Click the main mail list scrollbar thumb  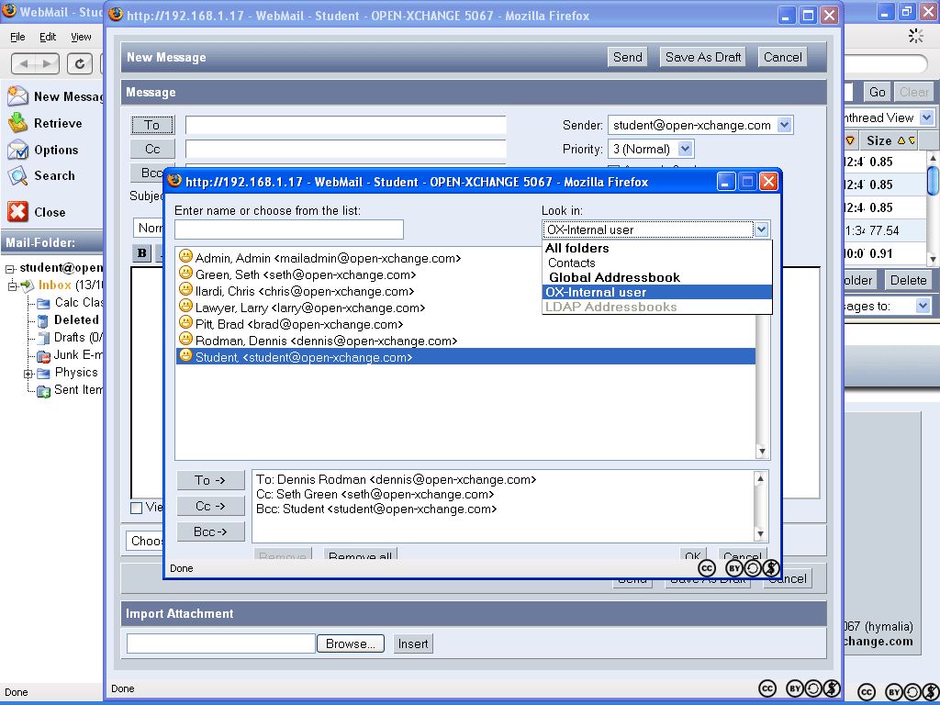(934, 181)
